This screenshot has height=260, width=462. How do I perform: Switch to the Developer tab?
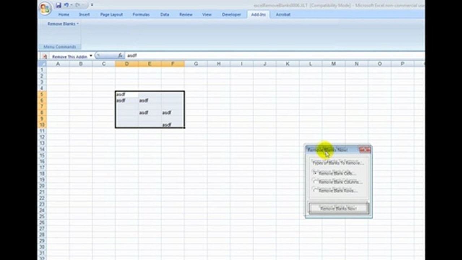(x=231, y=14)
